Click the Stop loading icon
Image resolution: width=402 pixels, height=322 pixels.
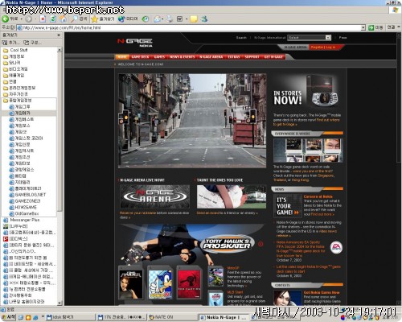coord(43,19)
